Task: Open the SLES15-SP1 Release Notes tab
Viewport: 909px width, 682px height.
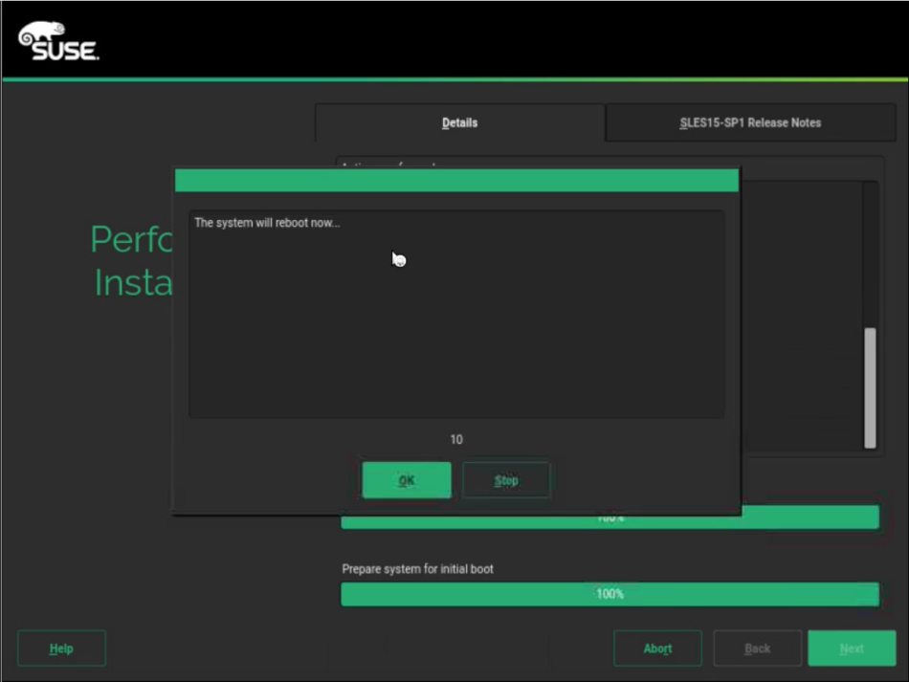Action: pyautogui.click(x=750, y=122)
